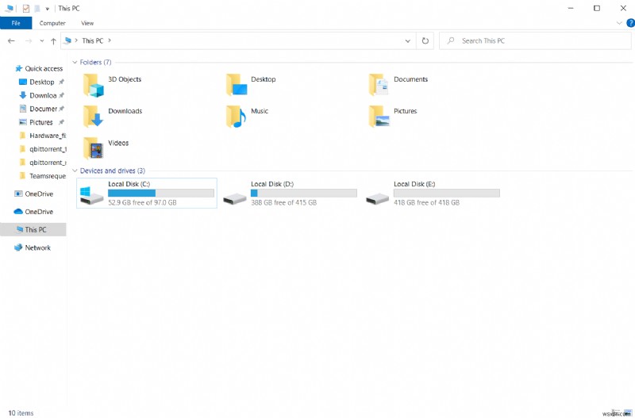Open the File menu
Viewport: 635px width, 418px height.
16,23
